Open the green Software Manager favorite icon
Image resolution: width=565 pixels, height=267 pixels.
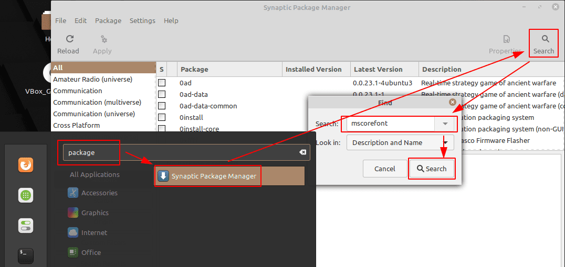point(26,195)
